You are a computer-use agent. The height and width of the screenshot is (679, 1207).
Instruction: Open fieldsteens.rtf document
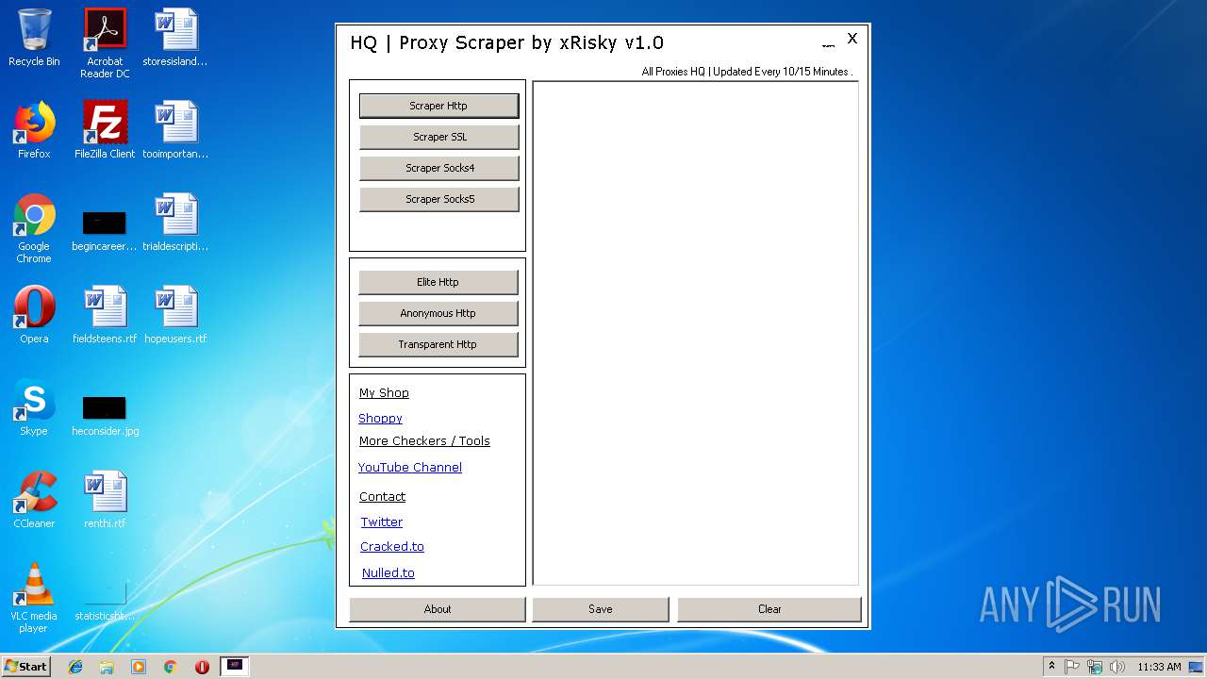click(105, 315)
